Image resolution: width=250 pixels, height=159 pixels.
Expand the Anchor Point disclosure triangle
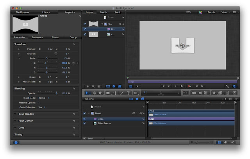point(19,82)
